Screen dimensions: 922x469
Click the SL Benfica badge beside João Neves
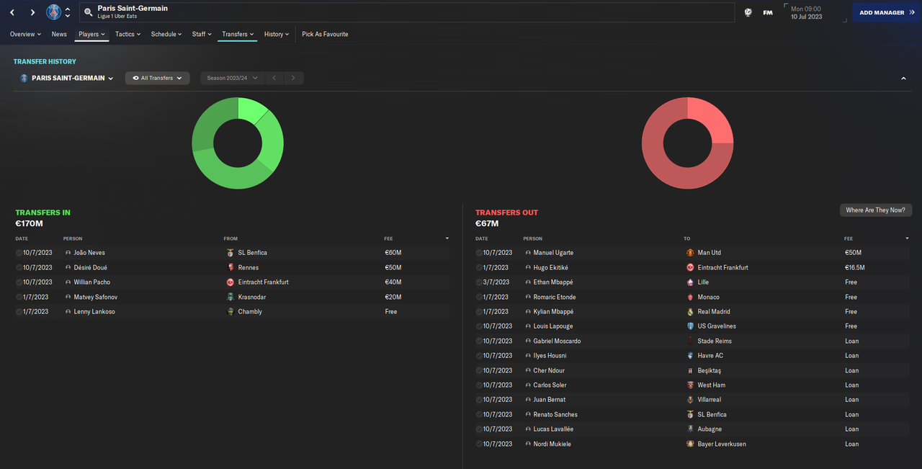230,253
